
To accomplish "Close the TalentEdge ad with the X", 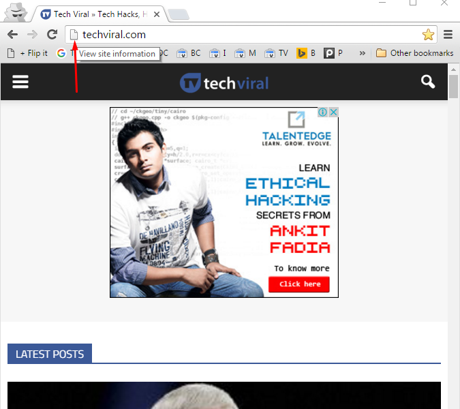I will (333, 112).
